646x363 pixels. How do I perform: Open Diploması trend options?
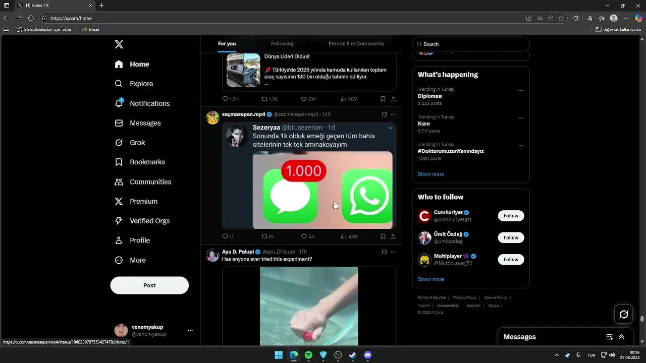(x=521, y=91)
